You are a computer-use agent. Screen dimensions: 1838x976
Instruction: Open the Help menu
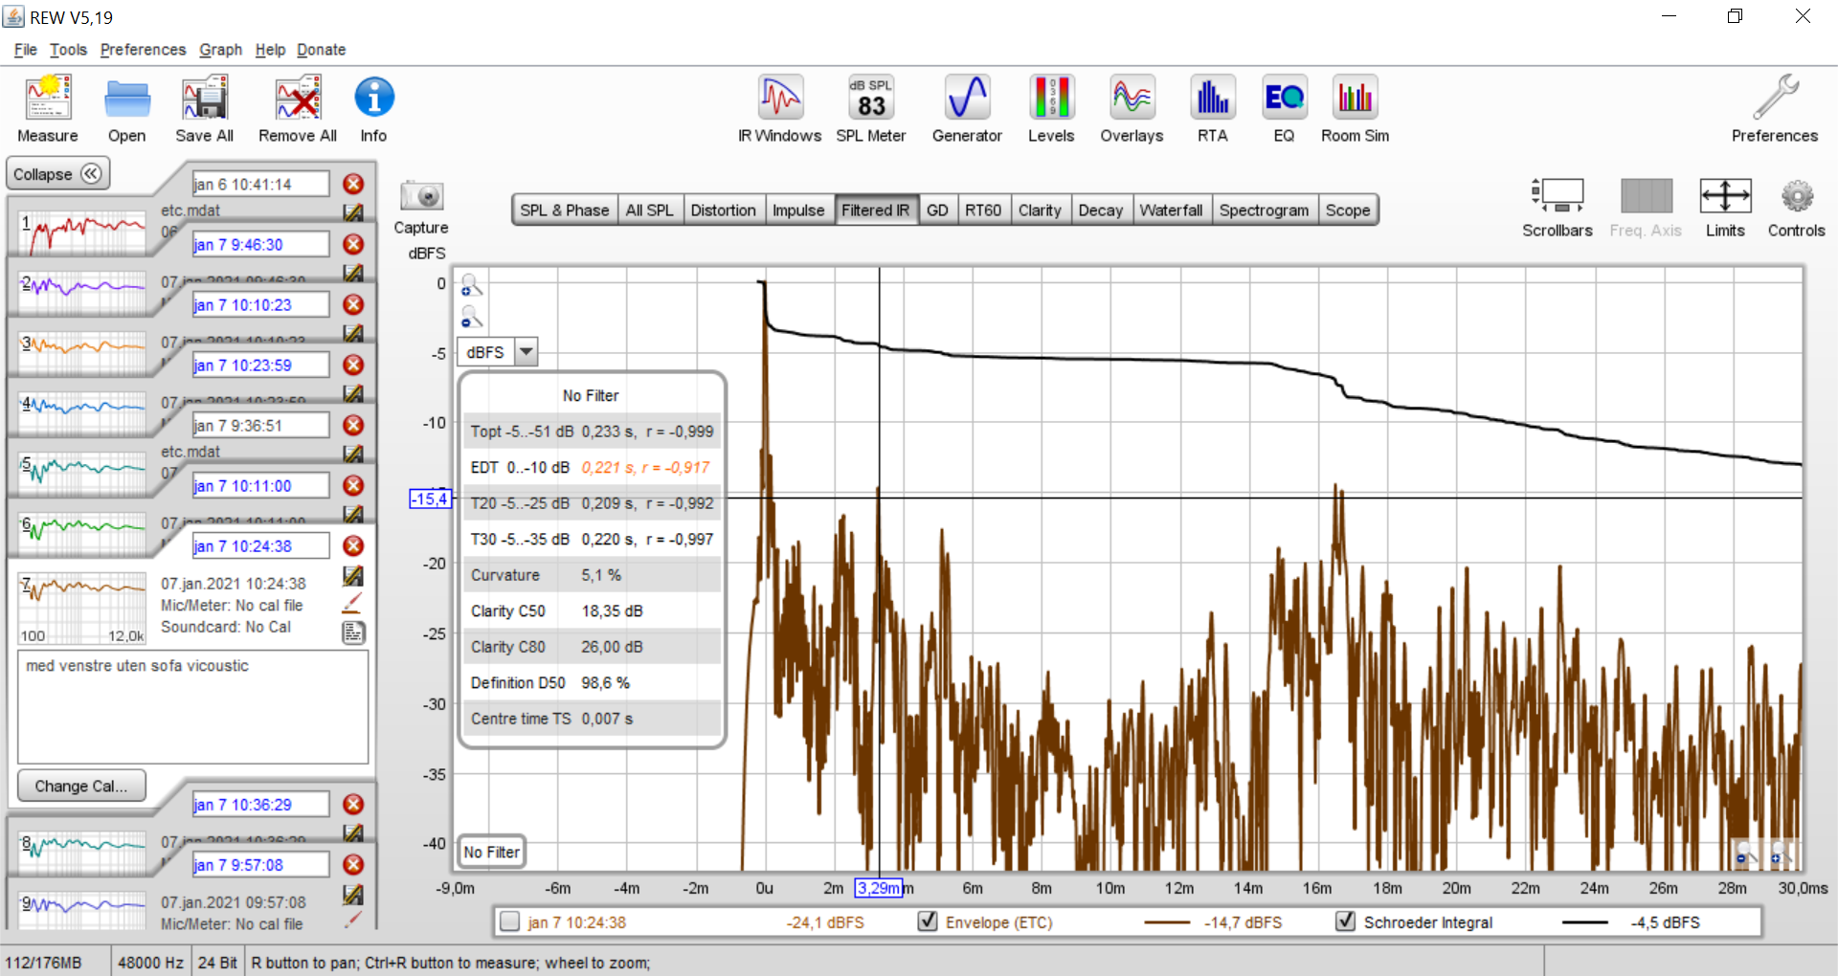pos(270,50)
